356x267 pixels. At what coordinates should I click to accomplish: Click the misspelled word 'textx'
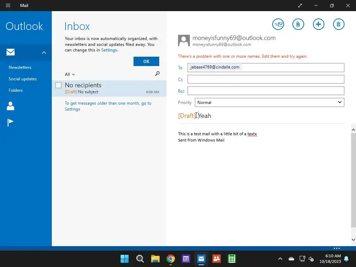click(x=252, y=134)
